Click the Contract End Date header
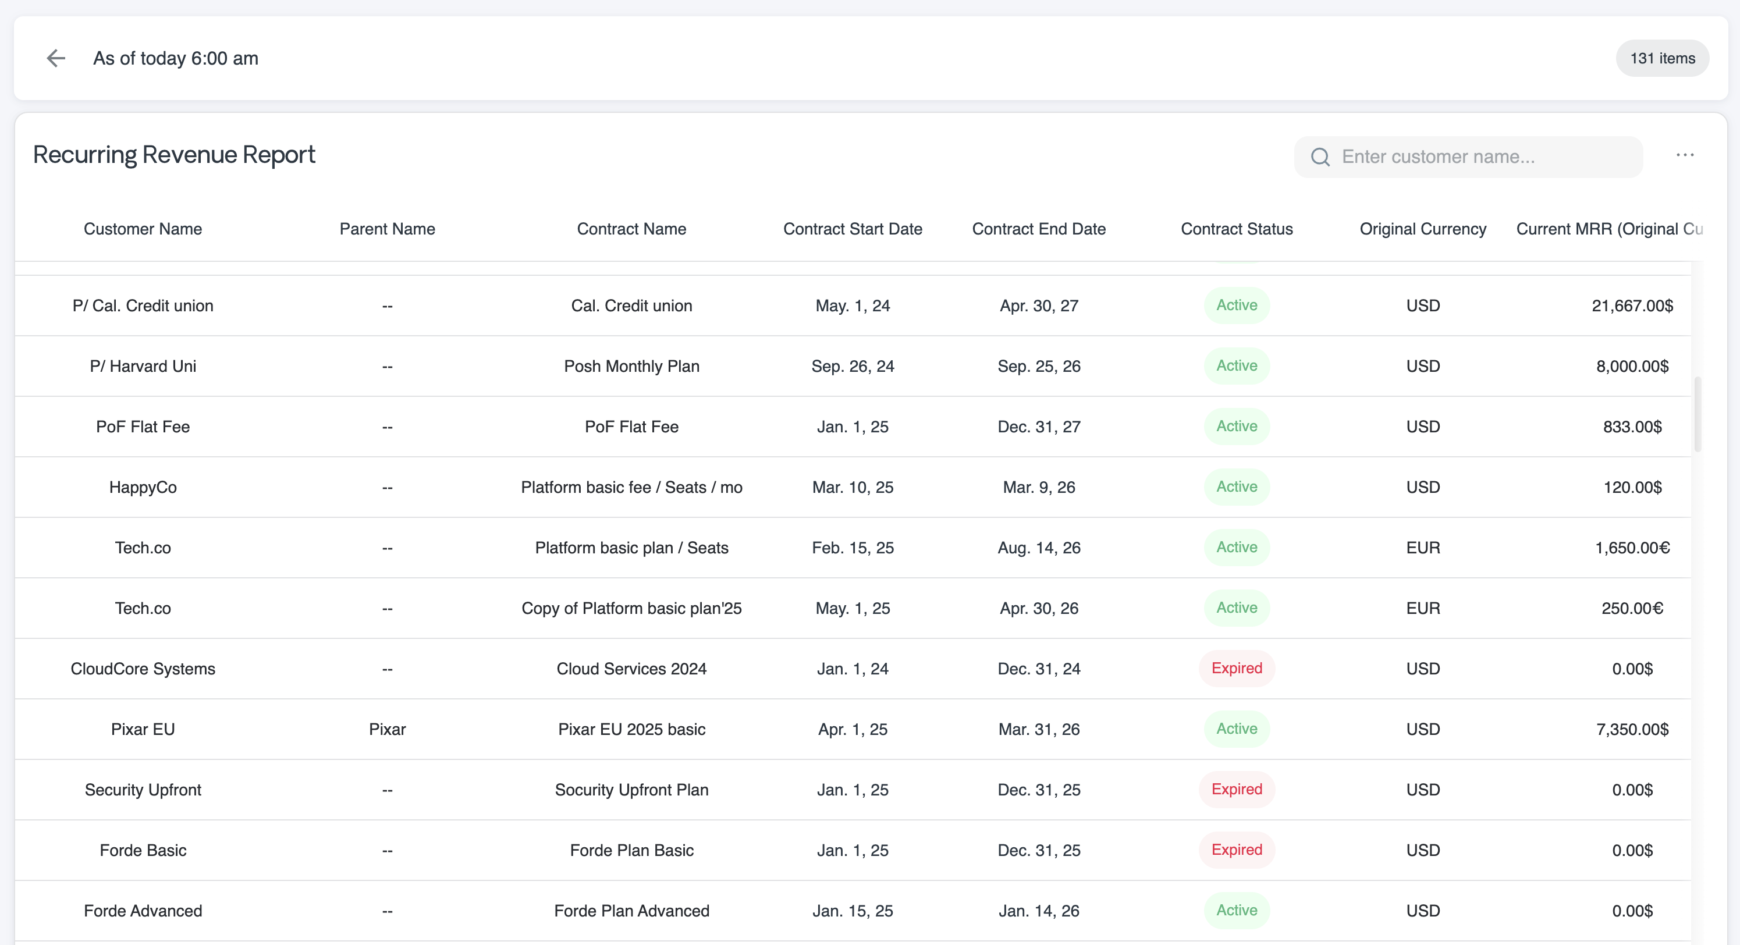 tap(1038, 229)
